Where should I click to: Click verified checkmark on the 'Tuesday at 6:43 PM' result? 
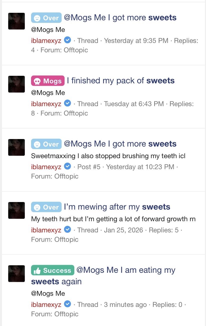click(x=68, y=103)
